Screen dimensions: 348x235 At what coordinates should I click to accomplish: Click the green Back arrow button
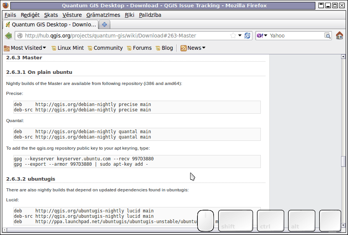(8, 36)
